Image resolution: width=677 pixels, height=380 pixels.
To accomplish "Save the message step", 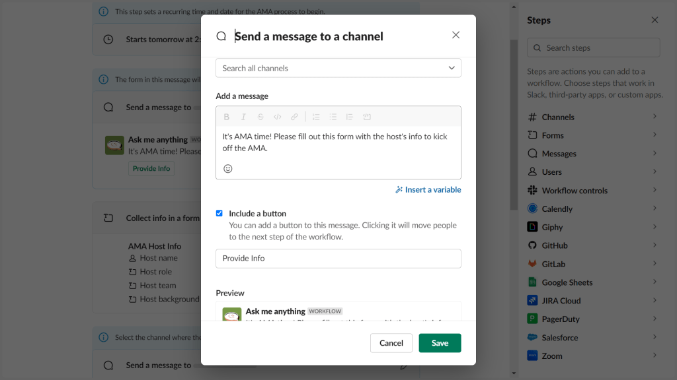I will 440,342.
